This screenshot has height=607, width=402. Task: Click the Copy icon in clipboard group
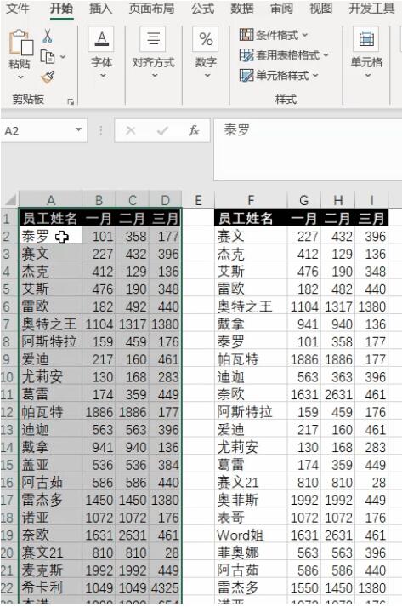click(x=48, y=57)
